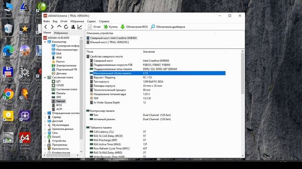Open the Справка menu
The height and width of the screenshot is (169, 302).
click(104, 21)
